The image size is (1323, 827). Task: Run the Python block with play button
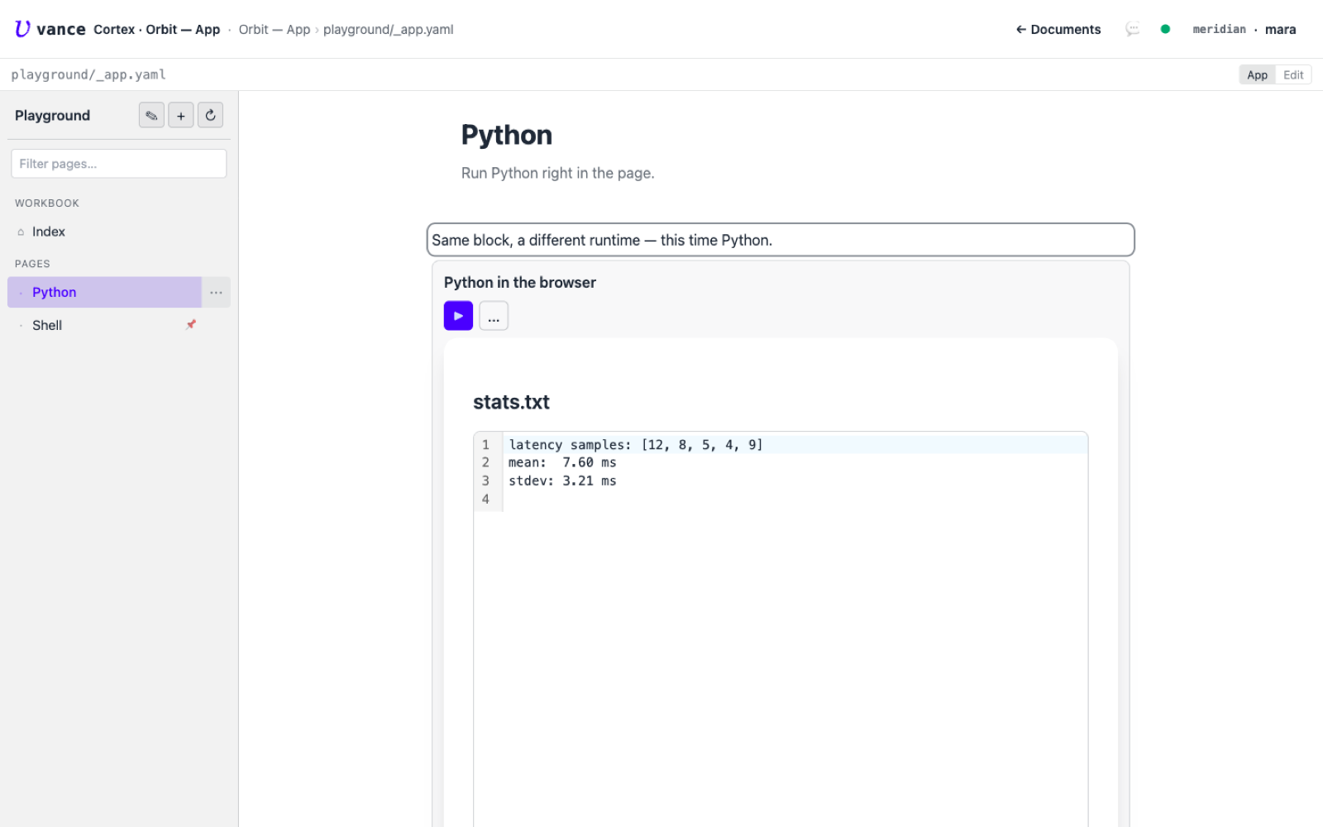pos(458,316)
